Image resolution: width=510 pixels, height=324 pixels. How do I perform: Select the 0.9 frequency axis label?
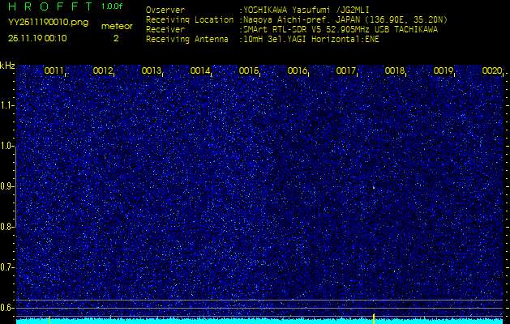[x=8, y=186]
